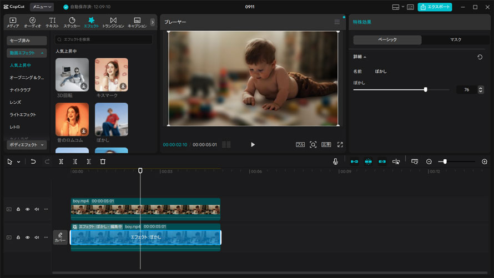494x278 pixels.
Task: Download the 昔のロムコム effect
Action: coord(83,130)
